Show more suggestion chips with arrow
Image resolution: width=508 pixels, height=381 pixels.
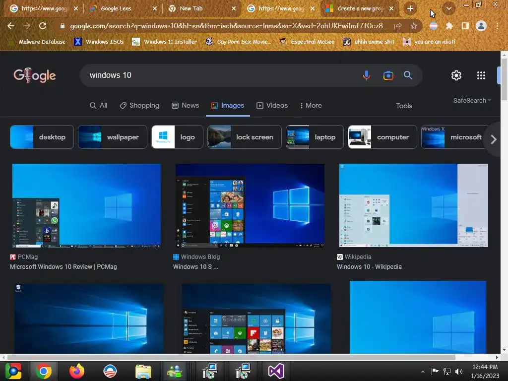[494, 139]
